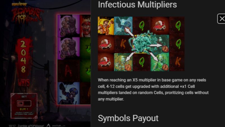Select the purple zombie symbol on top reel

68,26
